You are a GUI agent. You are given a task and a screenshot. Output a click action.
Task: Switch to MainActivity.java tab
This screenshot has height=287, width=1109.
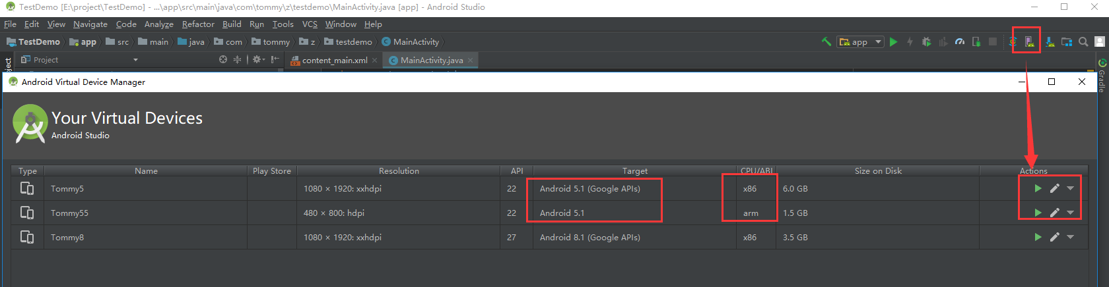click(x=432, y=60)
